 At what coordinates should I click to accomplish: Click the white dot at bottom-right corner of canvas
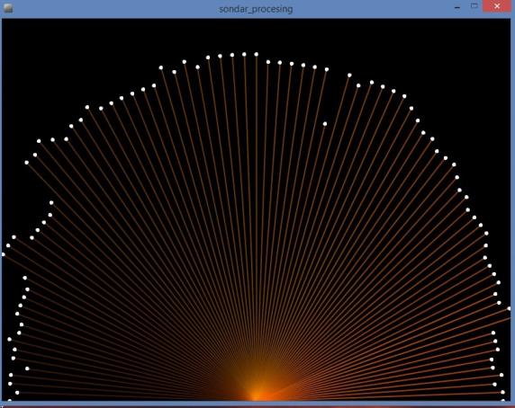click(x=503, y=400)
